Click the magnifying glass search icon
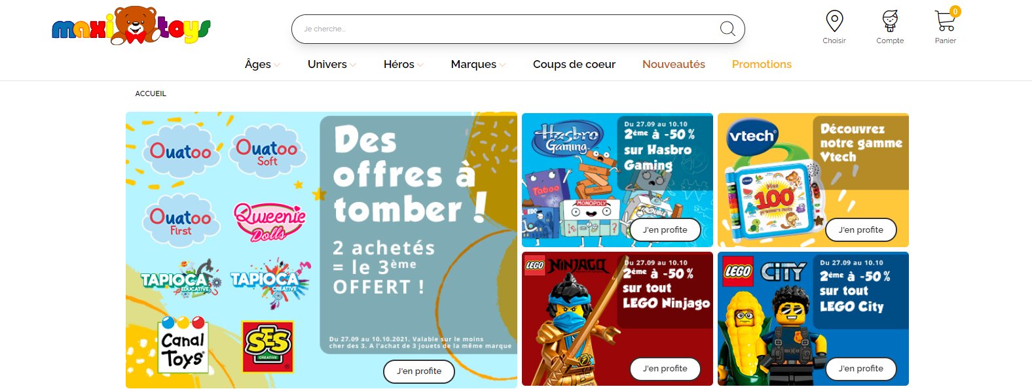 point(728,29)
